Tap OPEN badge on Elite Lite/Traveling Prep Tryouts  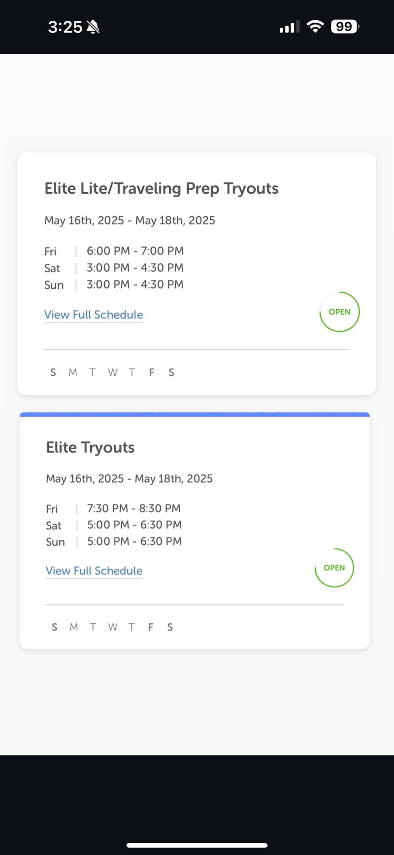(x=339, y=312)
